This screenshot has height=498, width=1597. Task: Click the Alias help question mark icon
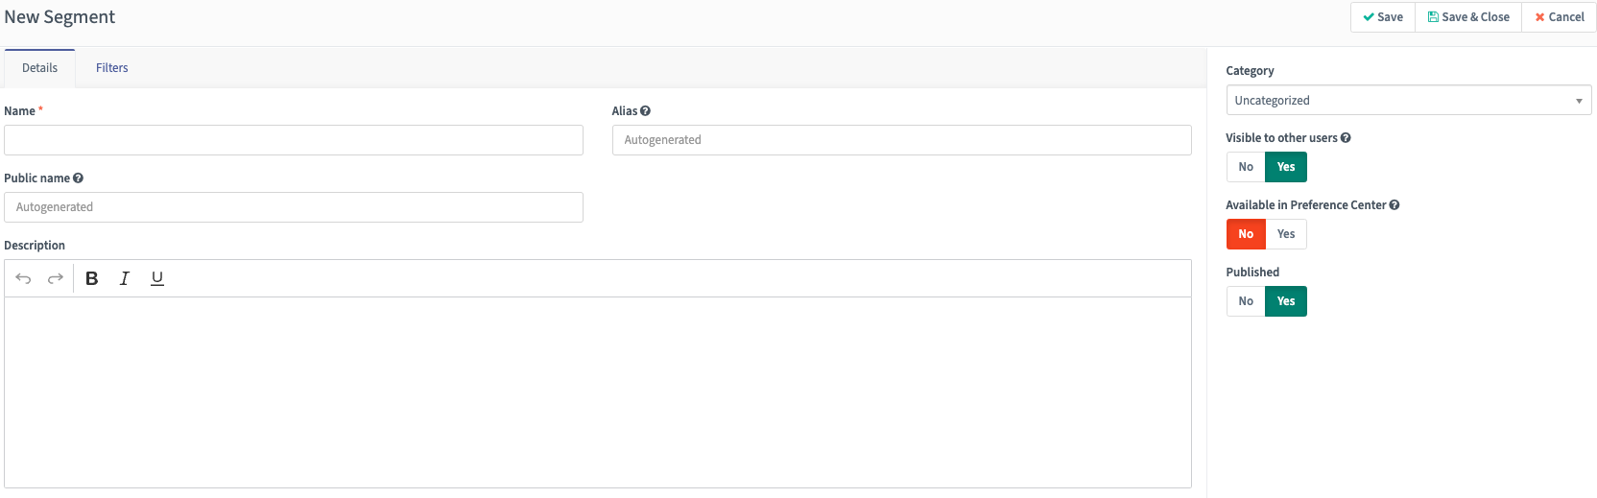[x=645, y=111]
